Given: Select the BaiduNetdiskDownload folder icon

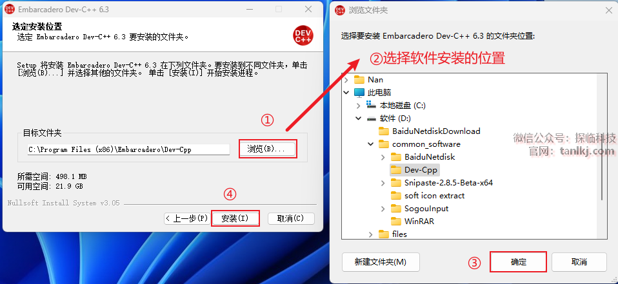Looking at the screenshot, I should [x=383, y=131].
